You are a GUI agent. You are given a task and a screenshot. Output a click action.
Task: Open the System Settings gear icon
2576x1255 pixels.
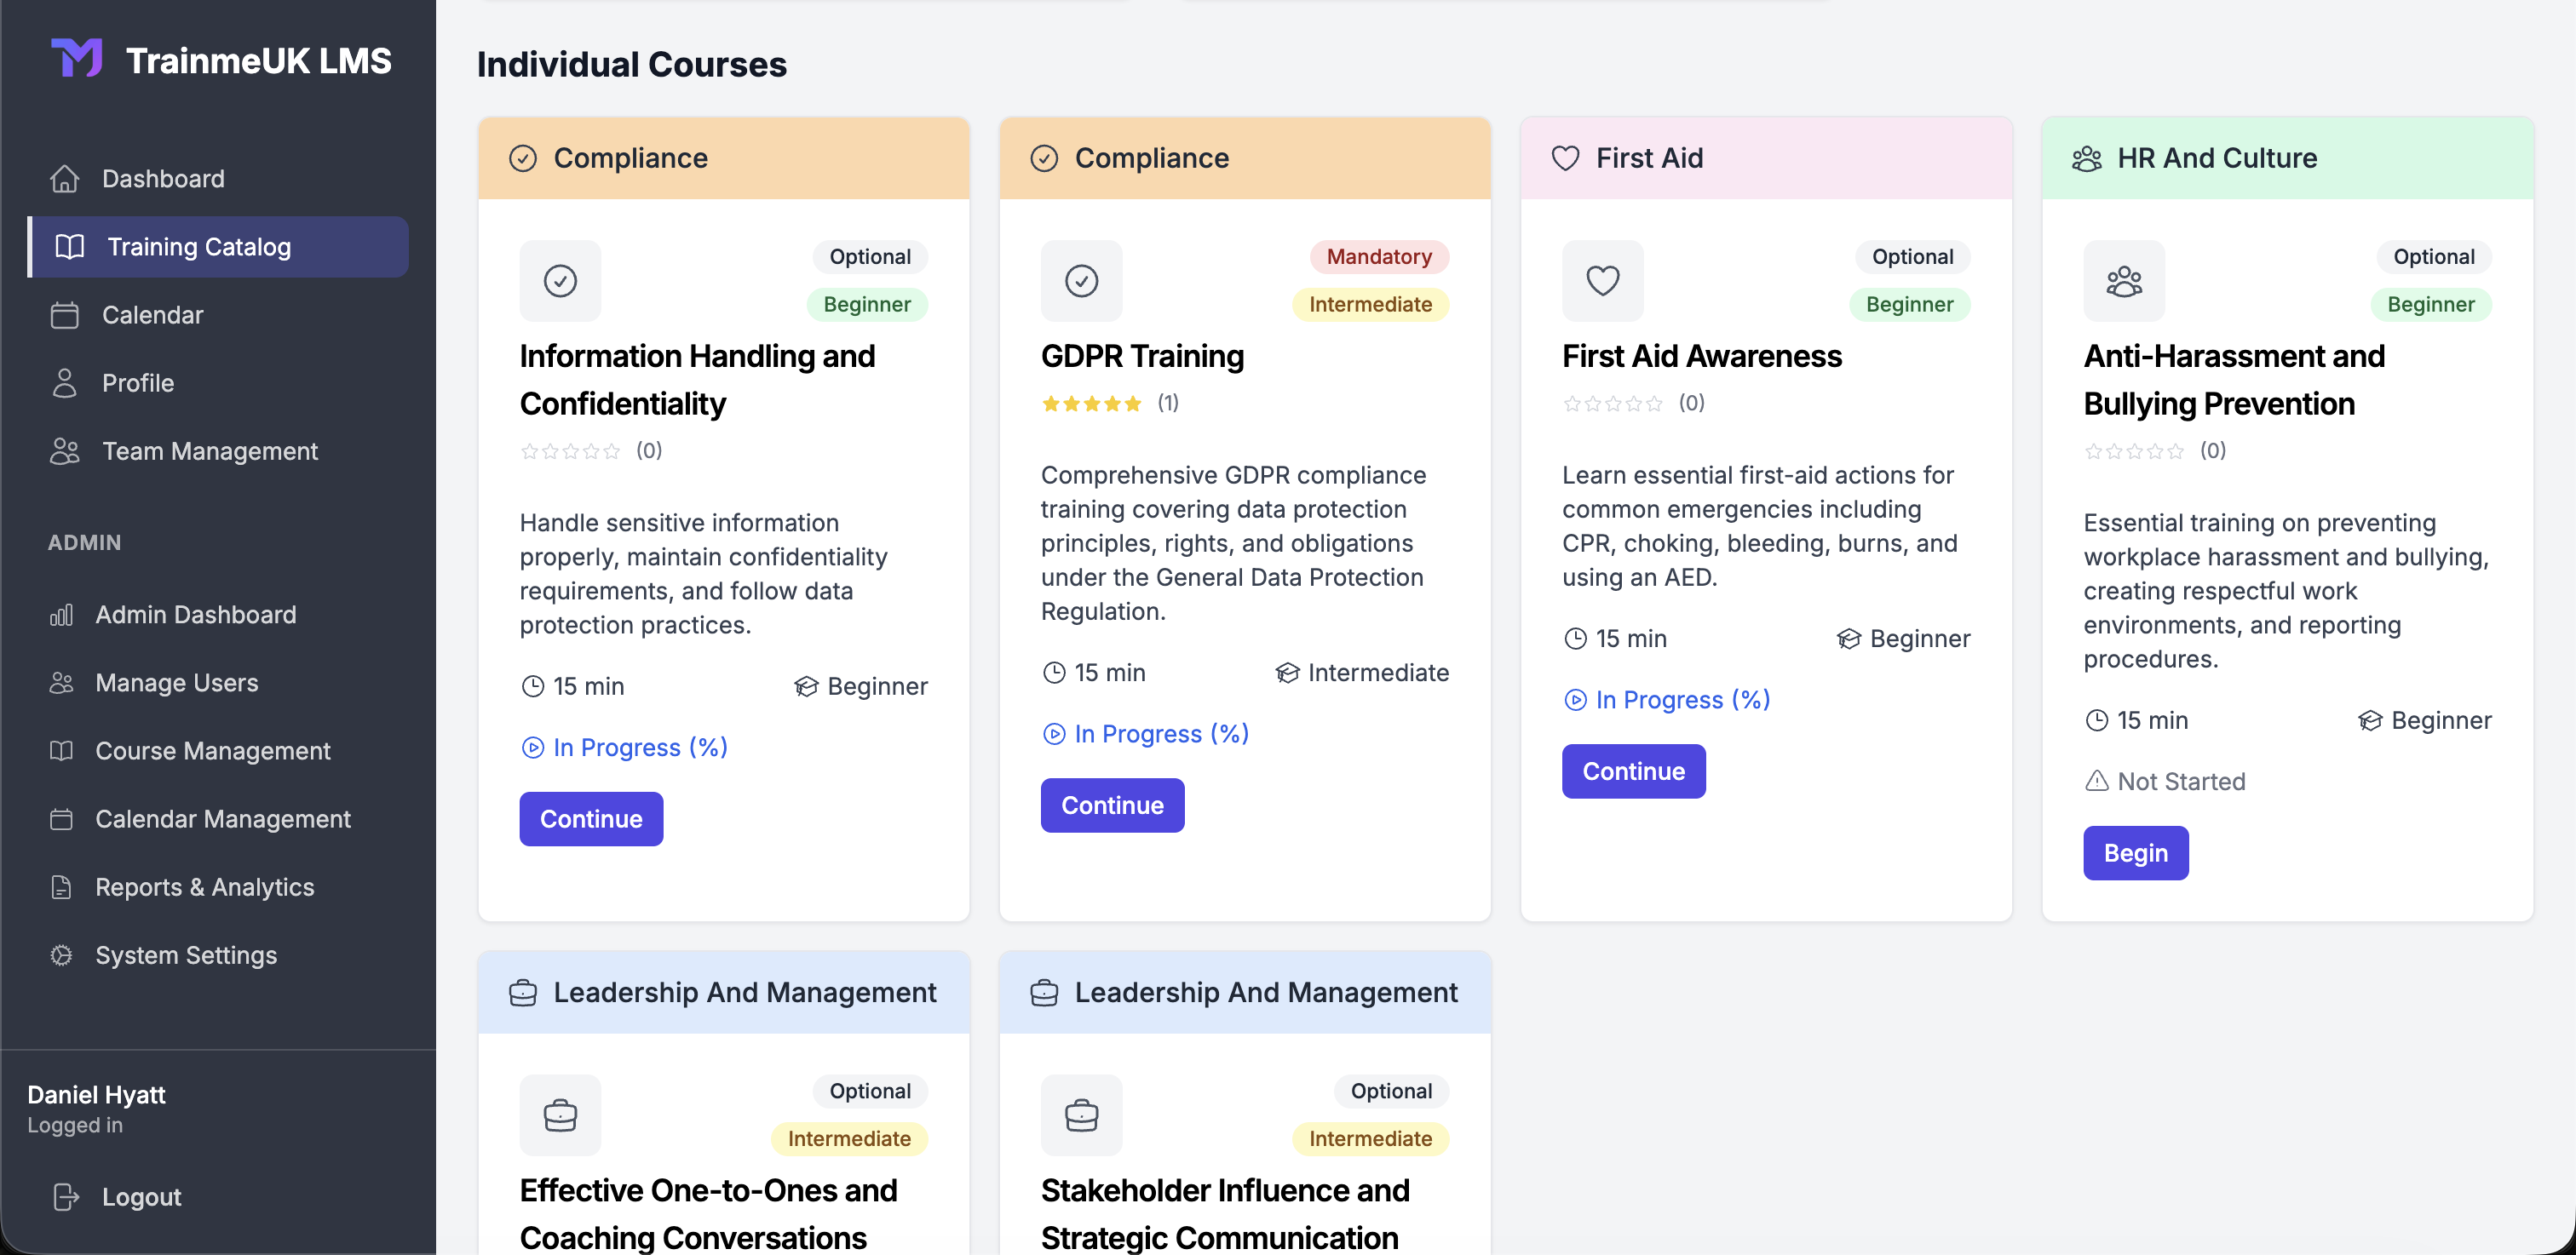pos(61,955)
